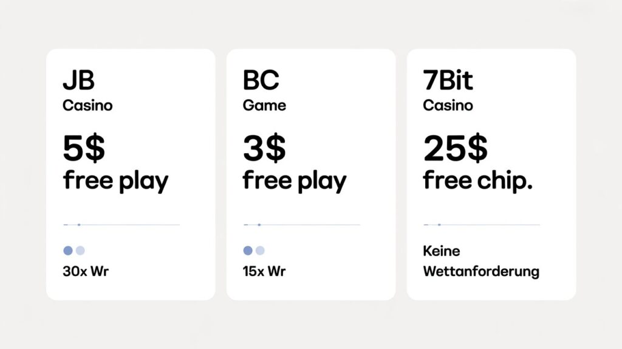Viewport: 622px width, 349px height.
Task: Click 'free play' under the 5$ amount
Action: (115, 181)
